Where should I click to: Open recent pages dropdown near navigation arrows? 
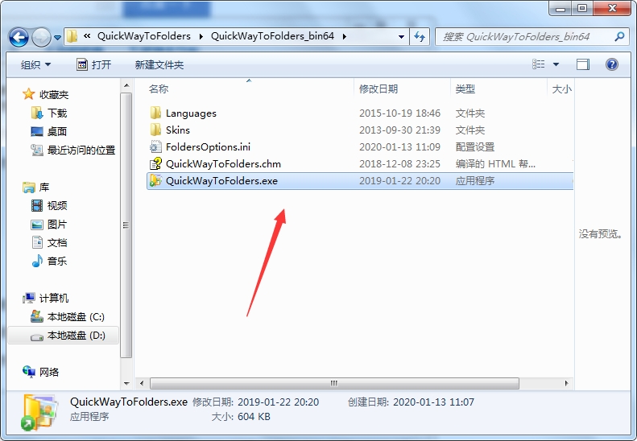click(58, 37)
